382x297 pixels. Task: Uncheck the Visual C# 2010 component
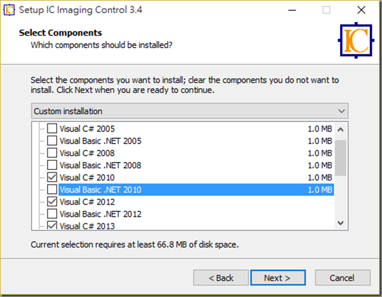pos(52,177)
